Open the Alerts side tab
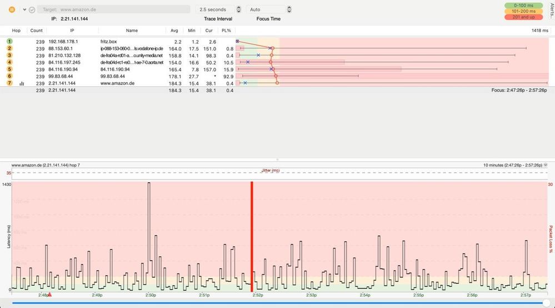This screenshot has width=555, height=308. pyautogui.click(x=552, y=10)
